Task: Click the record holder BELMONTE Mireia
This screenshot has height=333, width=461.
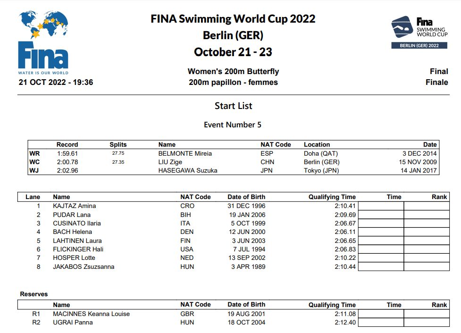Action: (185, 153)
